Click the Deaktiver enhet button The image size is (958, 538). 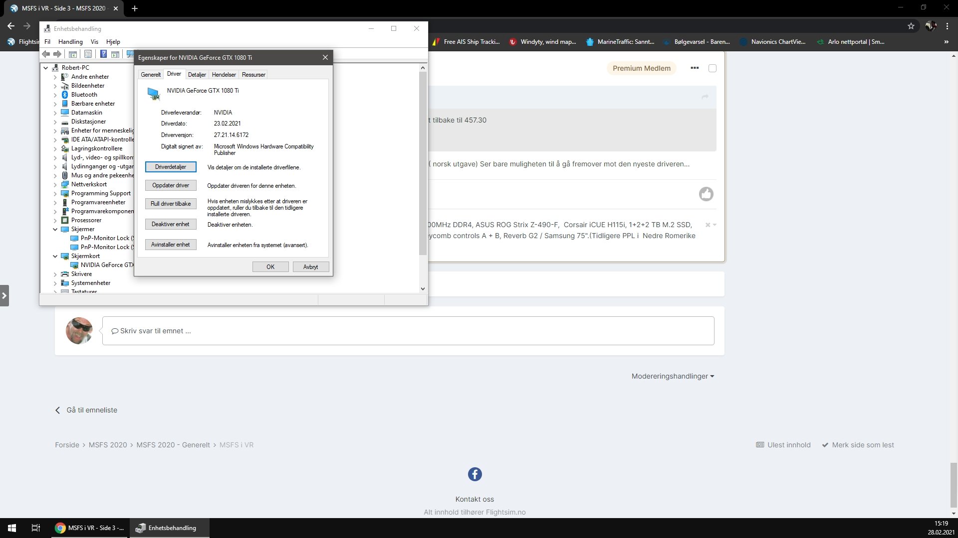click(171, 224)
